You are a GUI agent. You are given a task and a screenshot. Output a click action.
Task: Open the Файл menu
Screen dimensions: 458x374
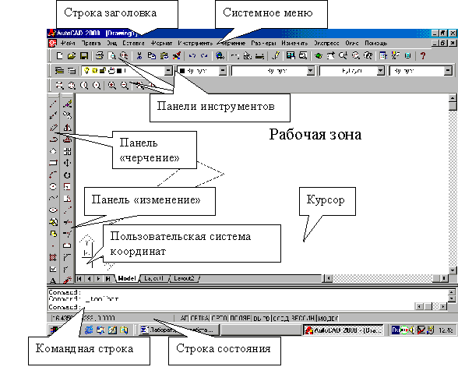coord(68,44)
